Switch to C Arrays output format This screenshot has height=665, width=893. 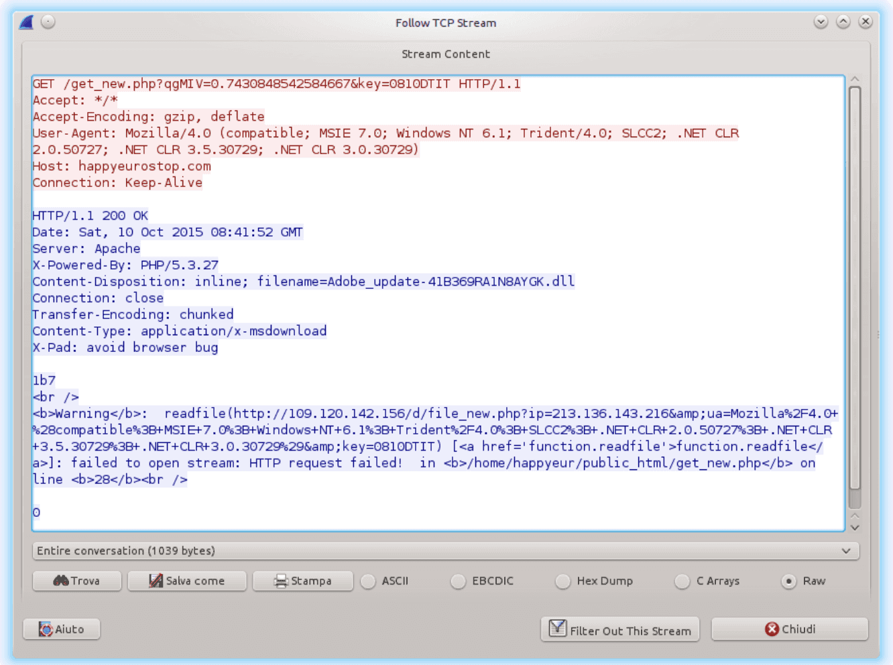[682, 581]
